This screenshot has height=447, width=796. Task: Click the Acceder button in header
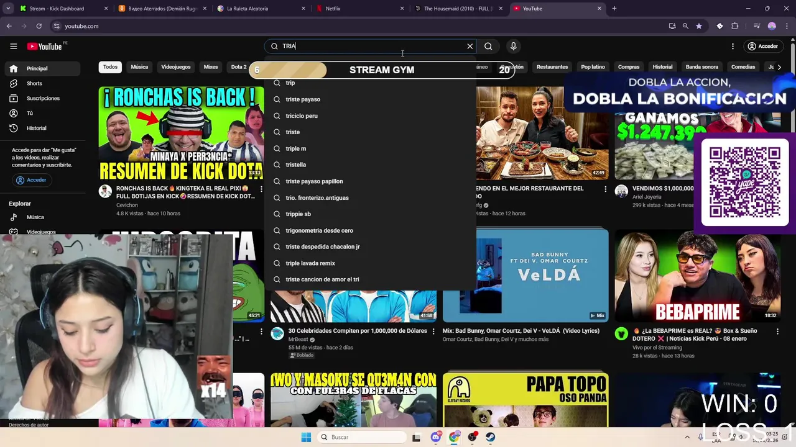[x=762, y=46]
